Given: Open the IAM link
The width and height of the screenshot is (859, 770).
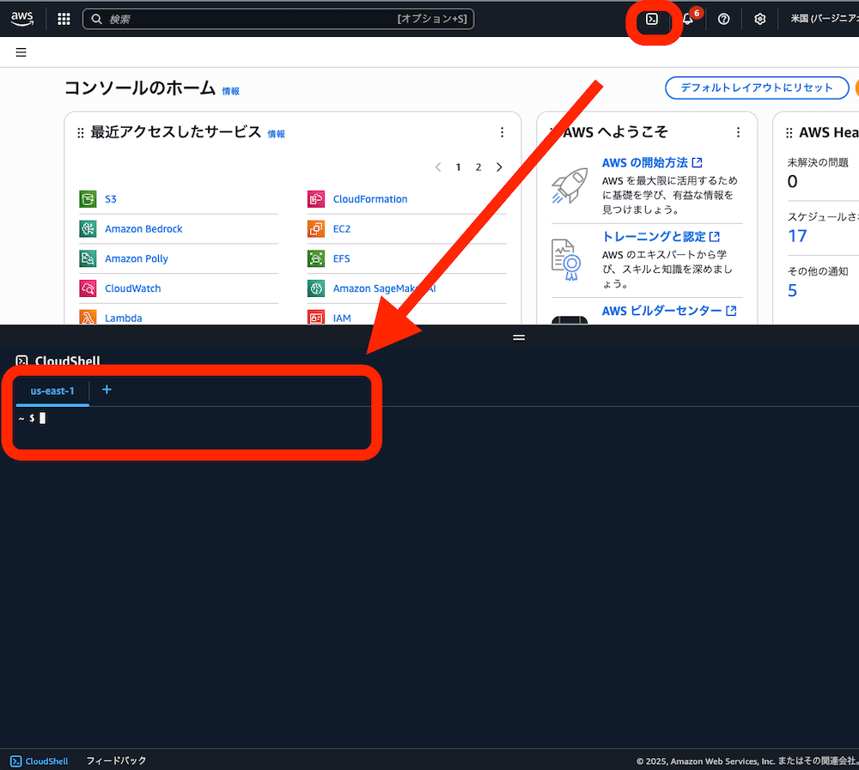Looking at the screenshot, I should pos(342,318).
